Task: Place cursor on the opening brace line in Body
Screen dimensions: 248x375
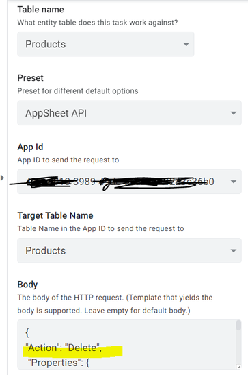Action: pos(27,332)
